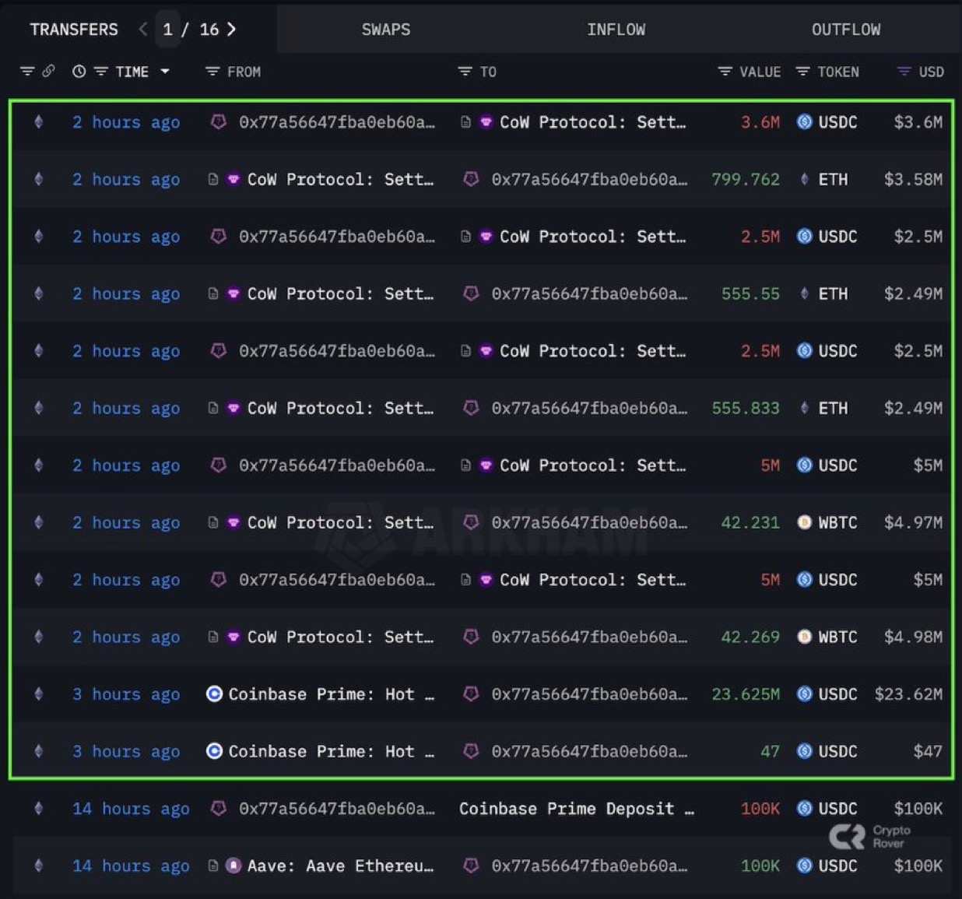The width and height of the screenshot is (962, 899).
Task: Click the chain link icon in header
Action: click(48, 72)
